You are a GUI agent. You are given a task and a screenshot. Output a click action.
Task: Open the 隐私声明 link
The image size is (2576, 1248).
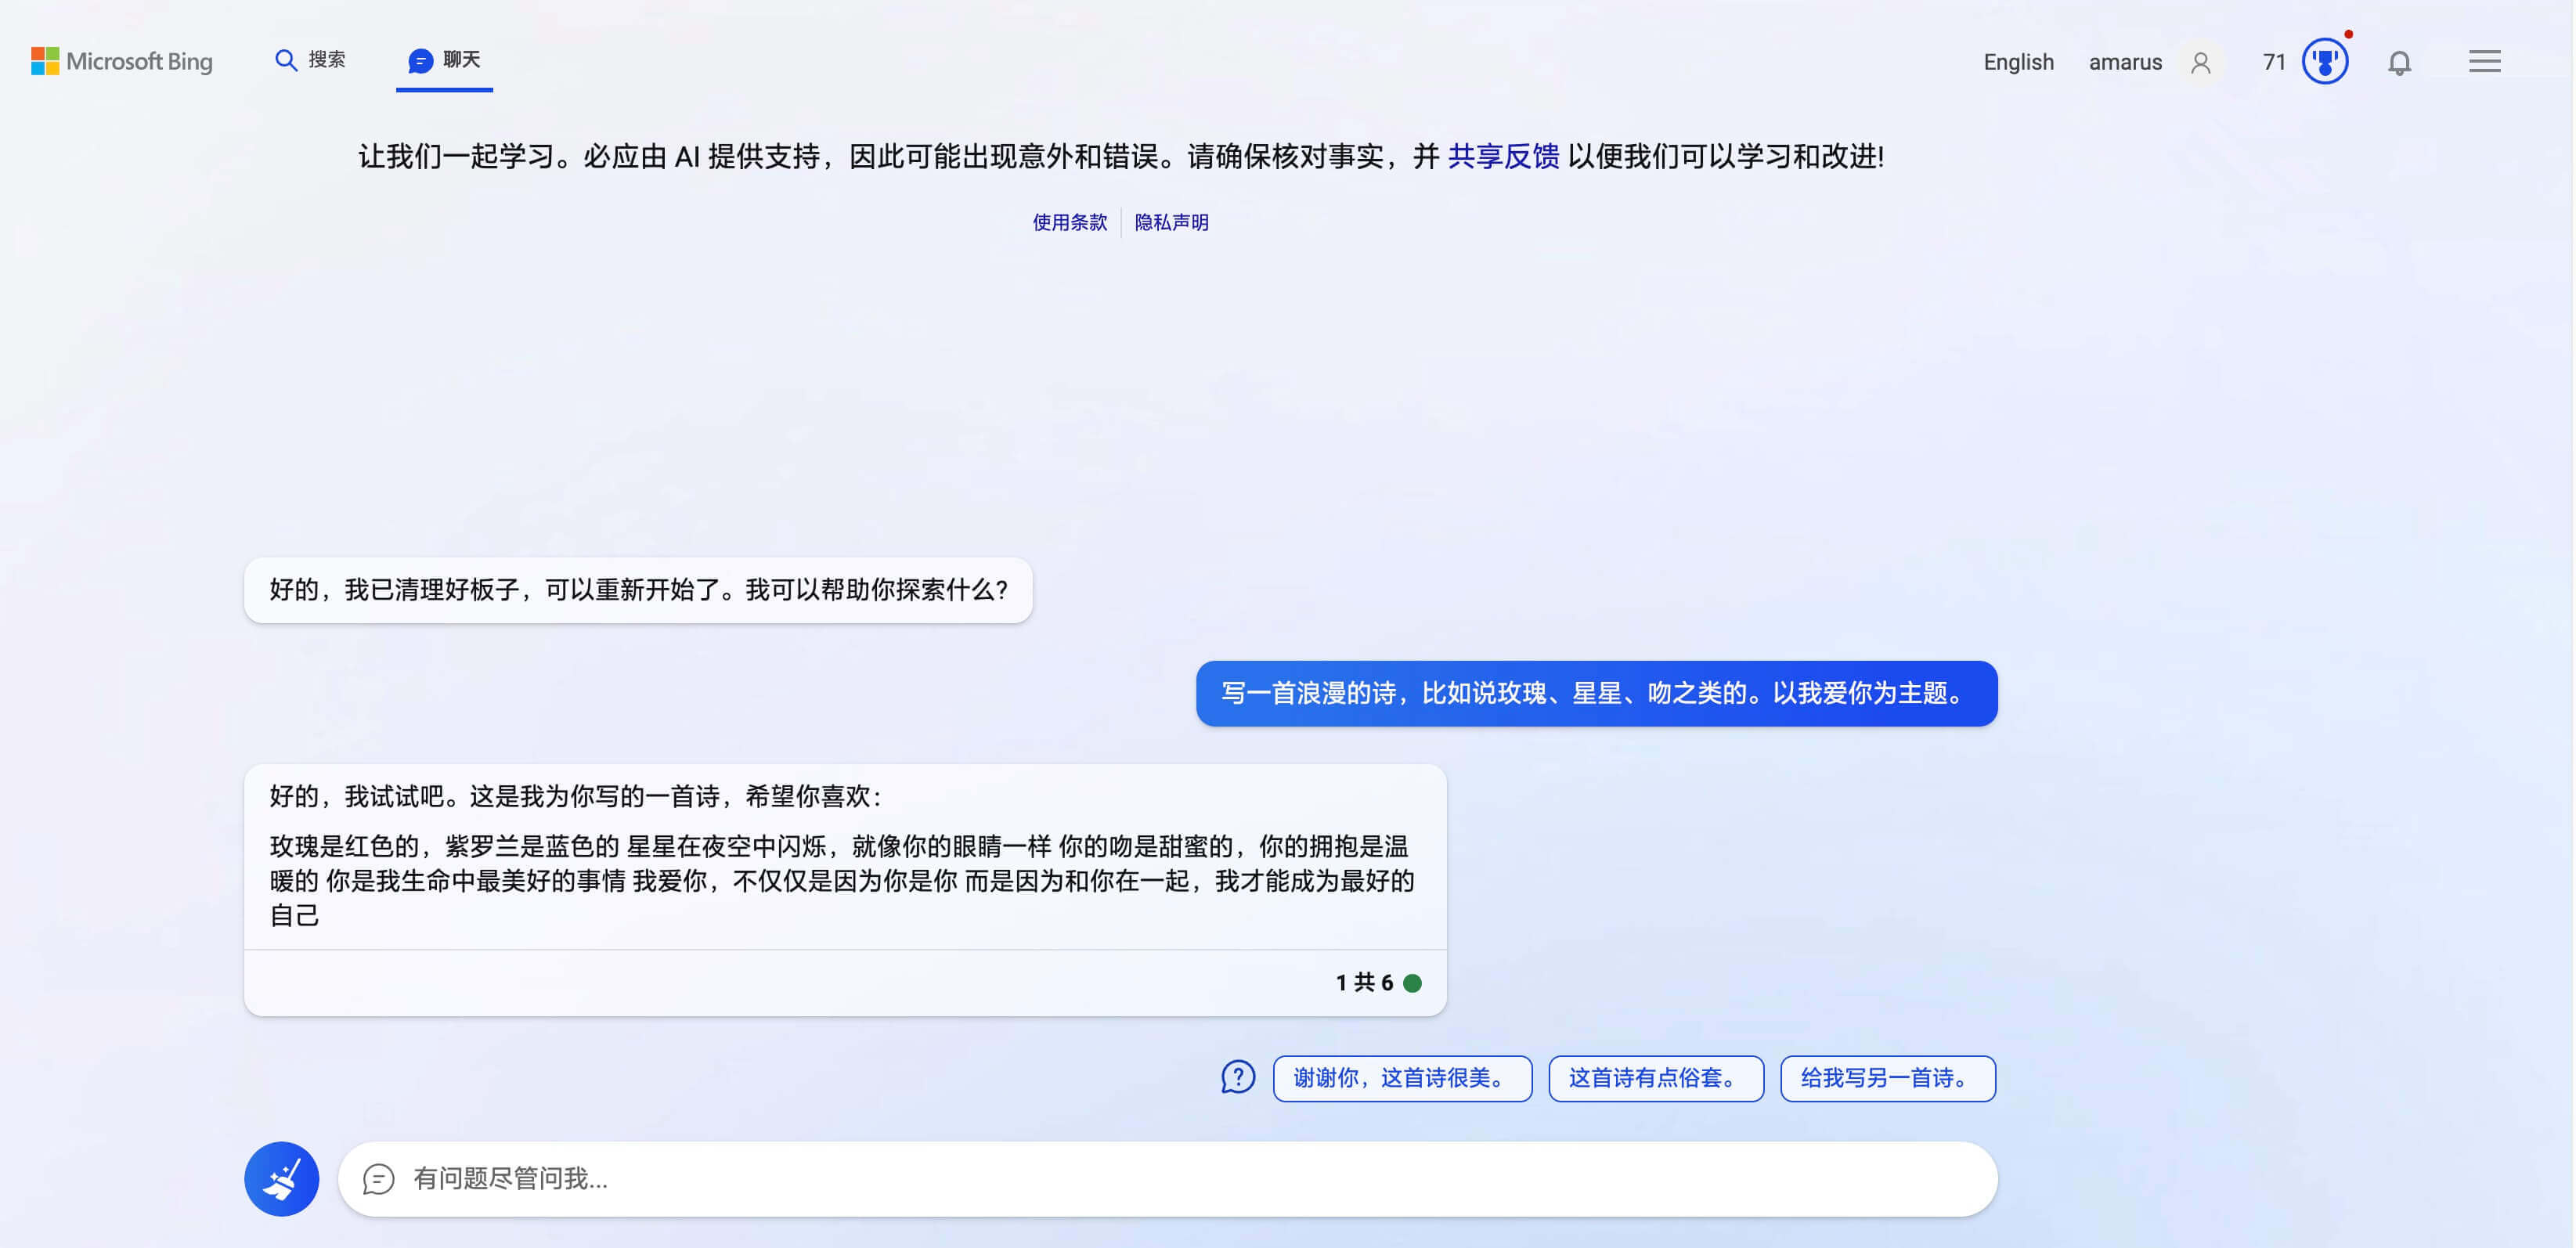point(1171,222)
